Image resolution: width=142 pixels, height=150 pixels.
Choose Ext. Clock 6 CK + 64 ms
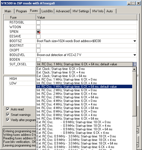84,76
